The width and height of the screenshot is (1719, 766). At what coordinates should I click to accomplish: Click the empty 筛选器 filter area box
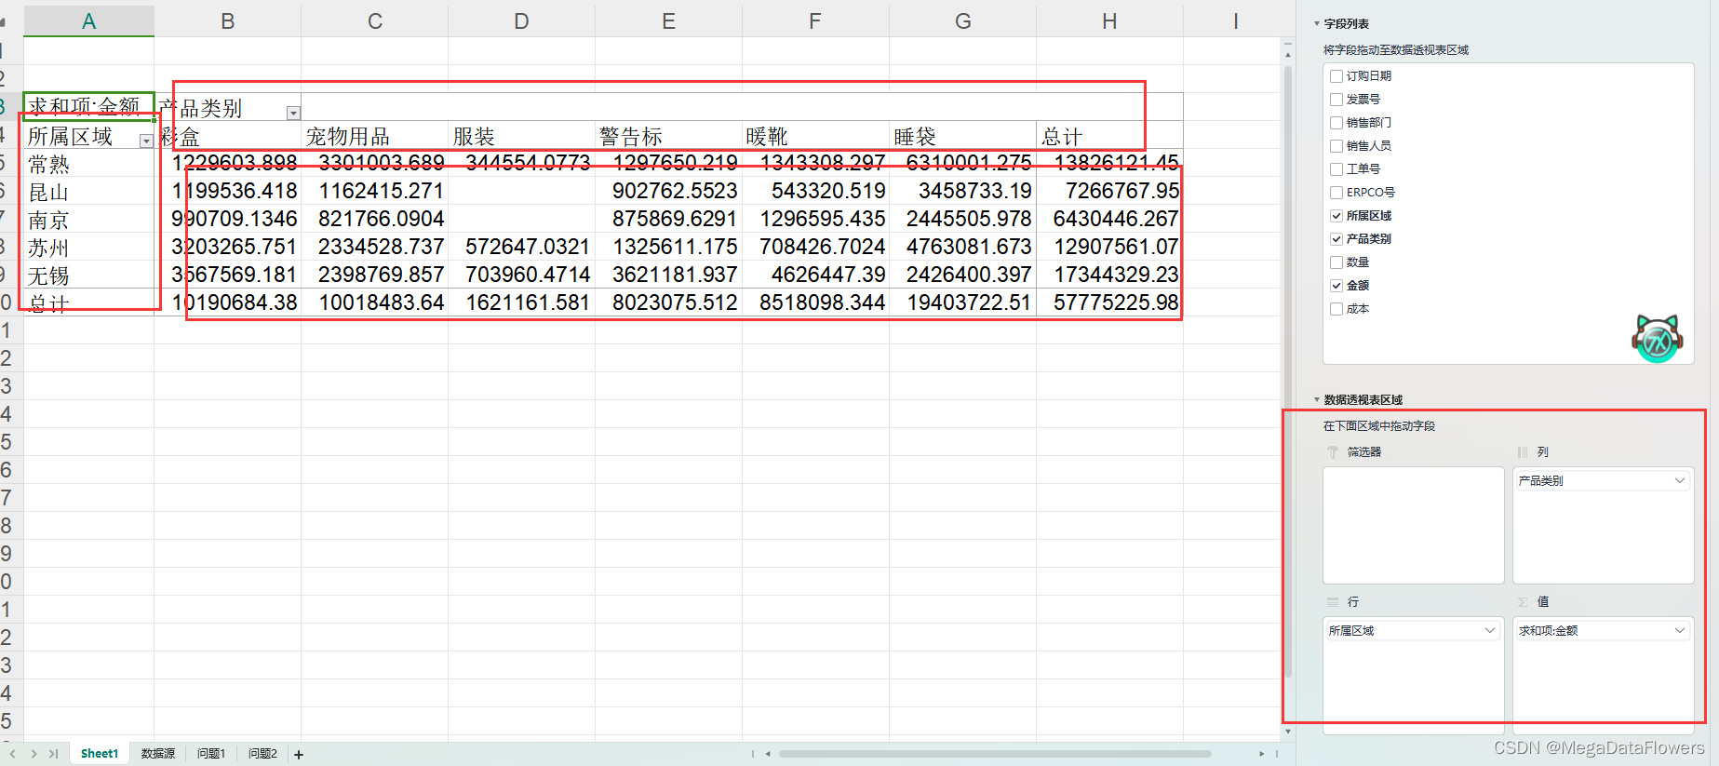click(1413, 525)
